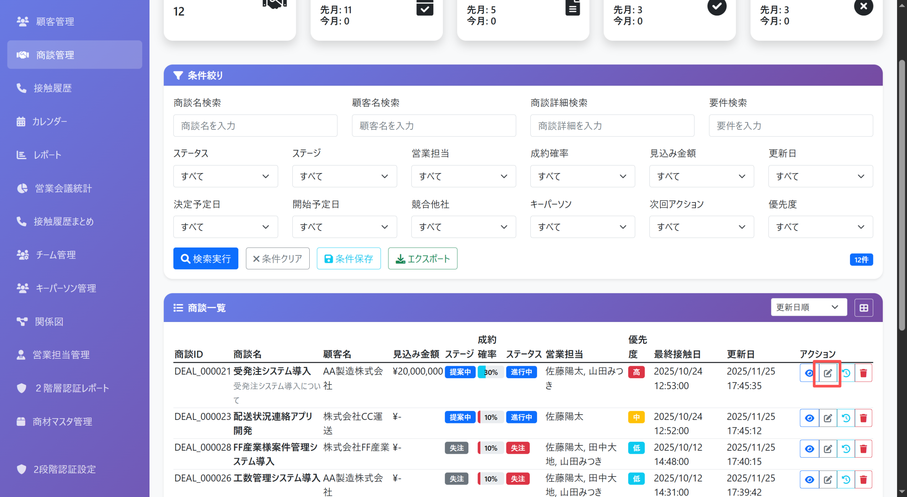Click the 30% probability bar for DEAL_000021
Viewport: 907px width, 497px height.
pos(491,372)
